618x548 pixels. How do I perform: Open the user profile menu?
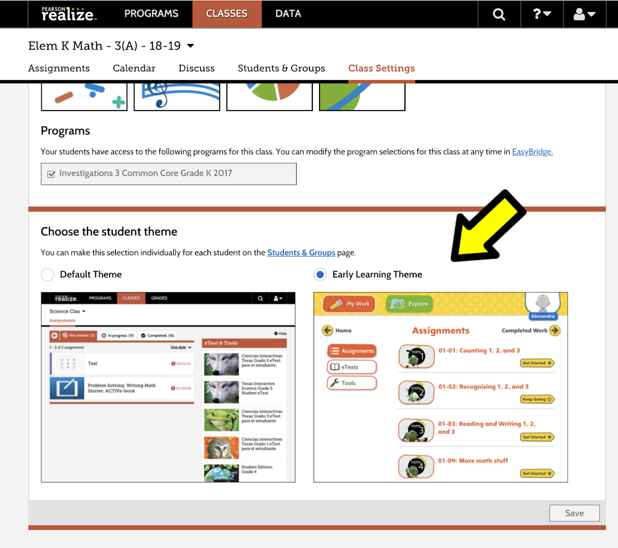[x=584, y=14]
